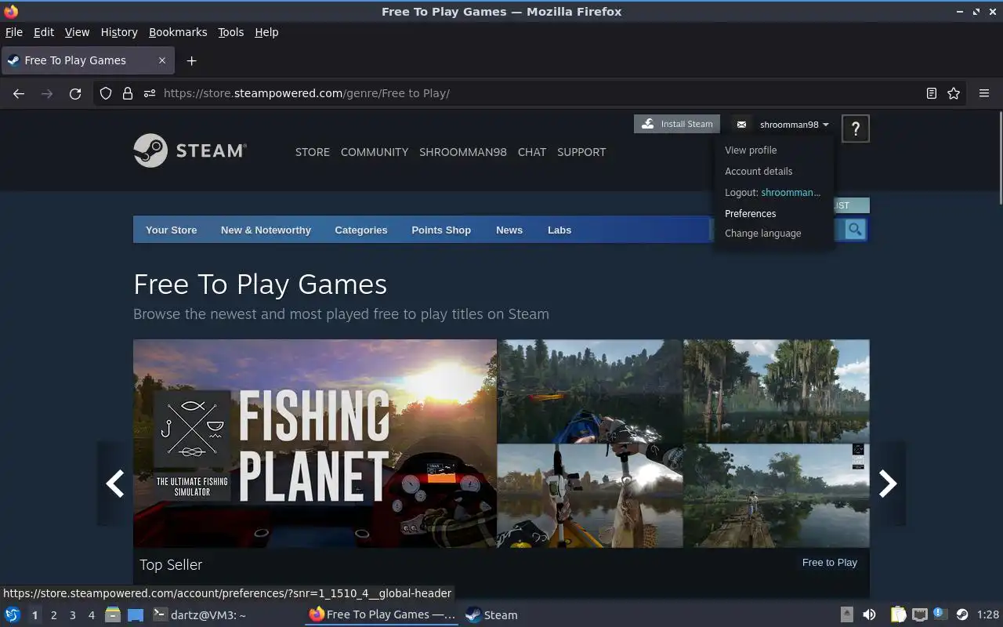The width and height of the screenshot is (1003, 627).
Task: Click the site padlock security icon
Action: tap(128, 93)
